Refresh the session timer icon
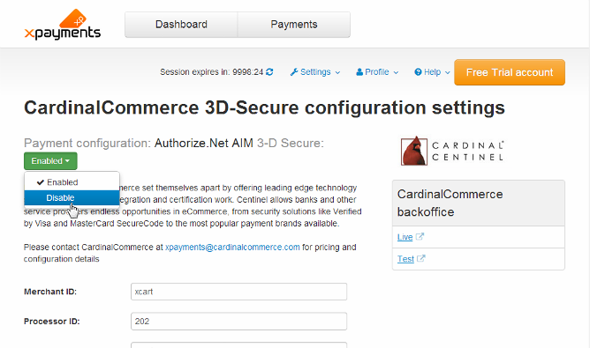Viewport: 590px width, 348px height. pyautogui.click(x=269, y=71)
